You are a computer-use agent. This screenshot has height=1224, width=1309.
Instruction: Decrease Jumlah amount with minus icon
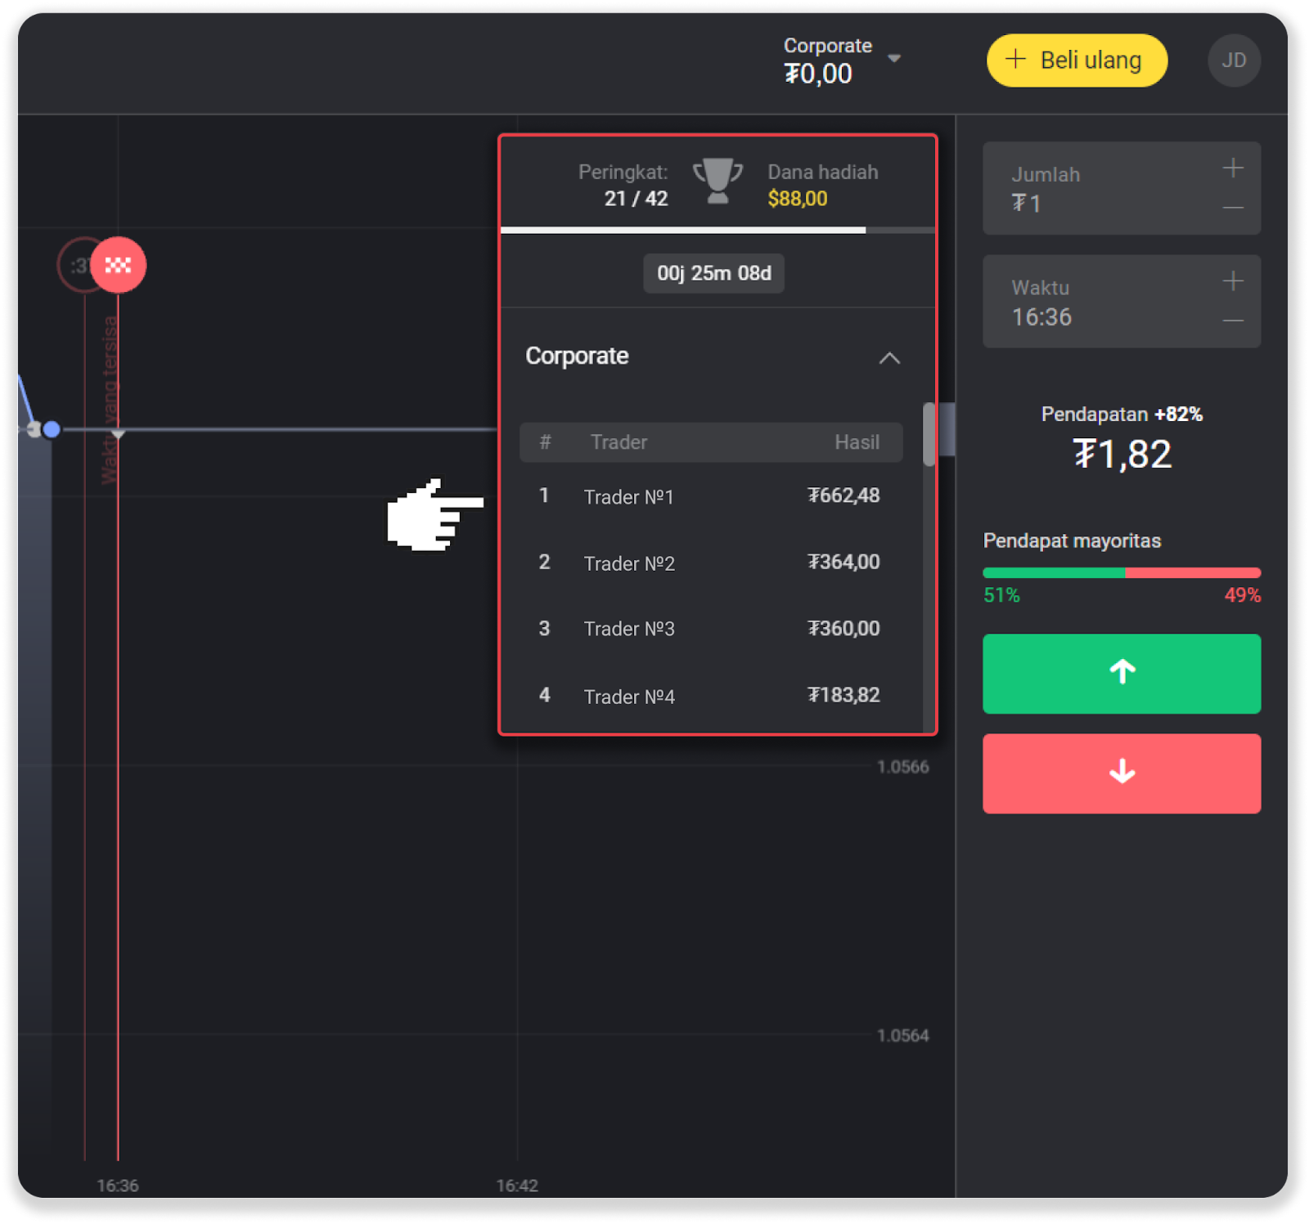point(1233,208)
